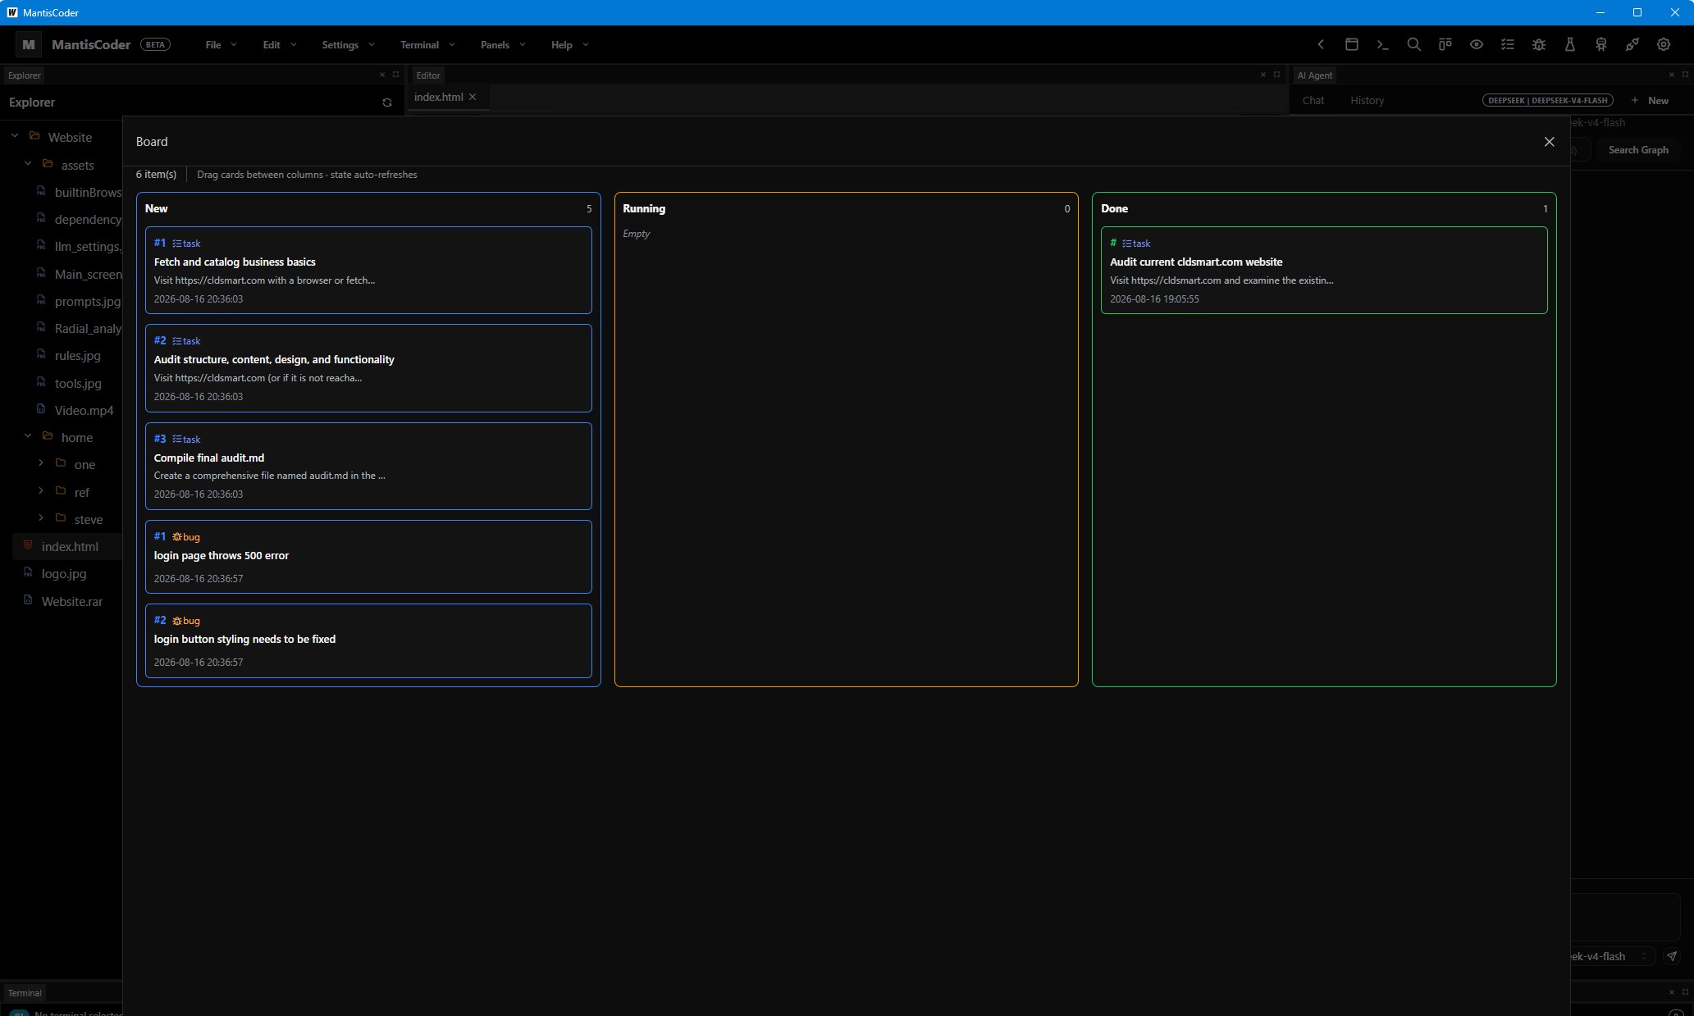Click the Done column header
Viewport: 1694px width, 1016px height.
point(1114,208)
